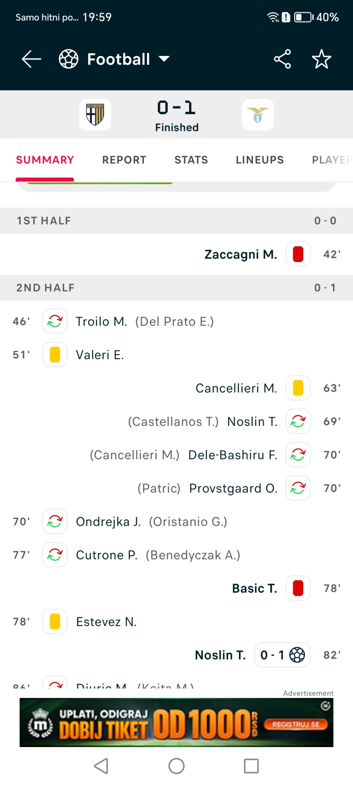353x785 pixels.
Task: Open the LINEUPS tab
Action: tap(260, 160)
